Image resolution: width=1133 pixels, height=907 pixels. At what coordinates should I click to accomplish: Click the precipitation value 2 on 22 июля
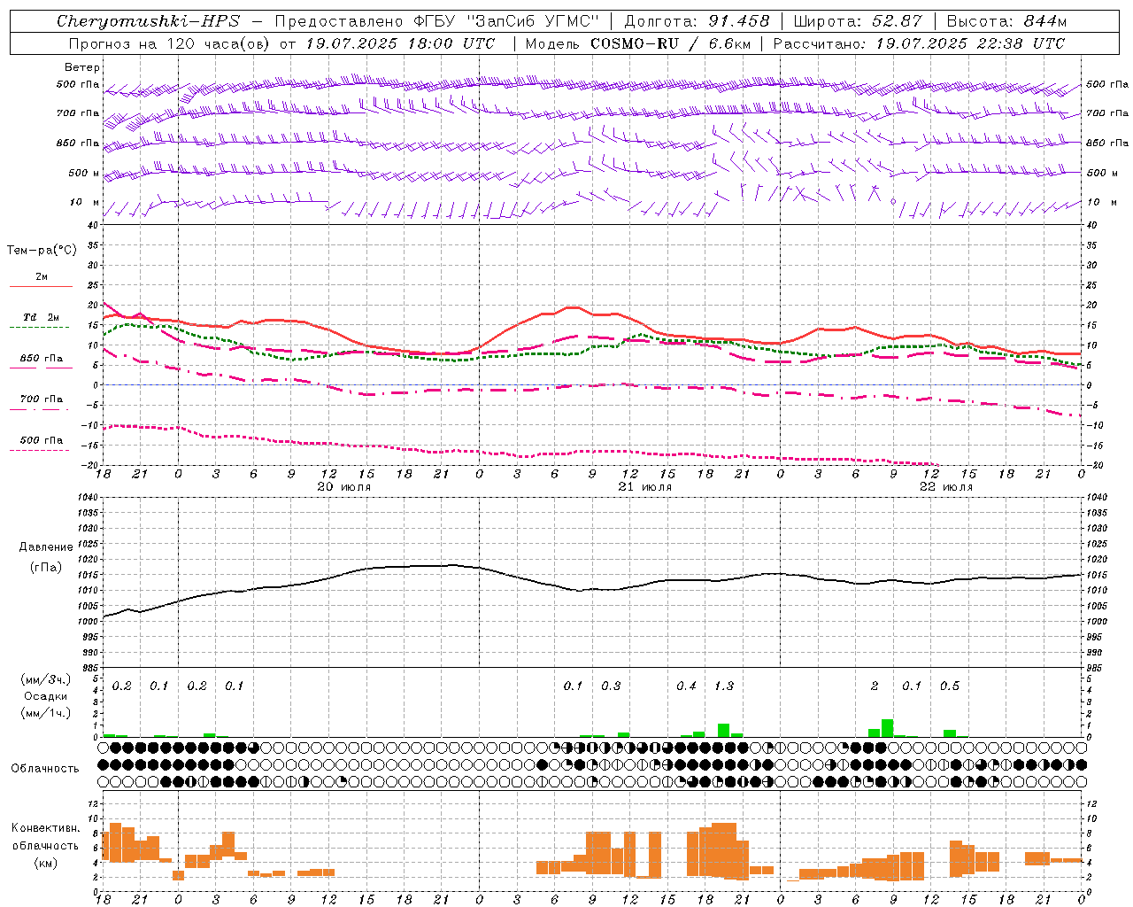pyautogui.click(x=875, y=686)
